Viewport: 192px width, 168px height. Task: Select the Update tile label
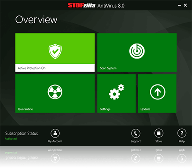(145, 109)
